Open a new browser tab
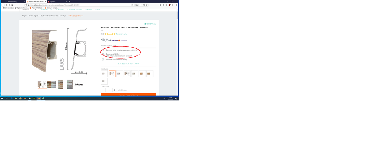Viewport: 370px width, 162px height. pos(69,1)
